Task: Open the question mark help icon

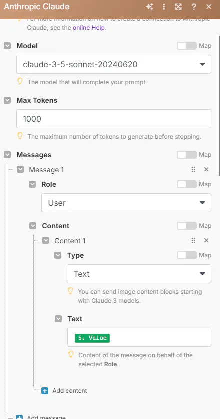Action: (194, 7)
